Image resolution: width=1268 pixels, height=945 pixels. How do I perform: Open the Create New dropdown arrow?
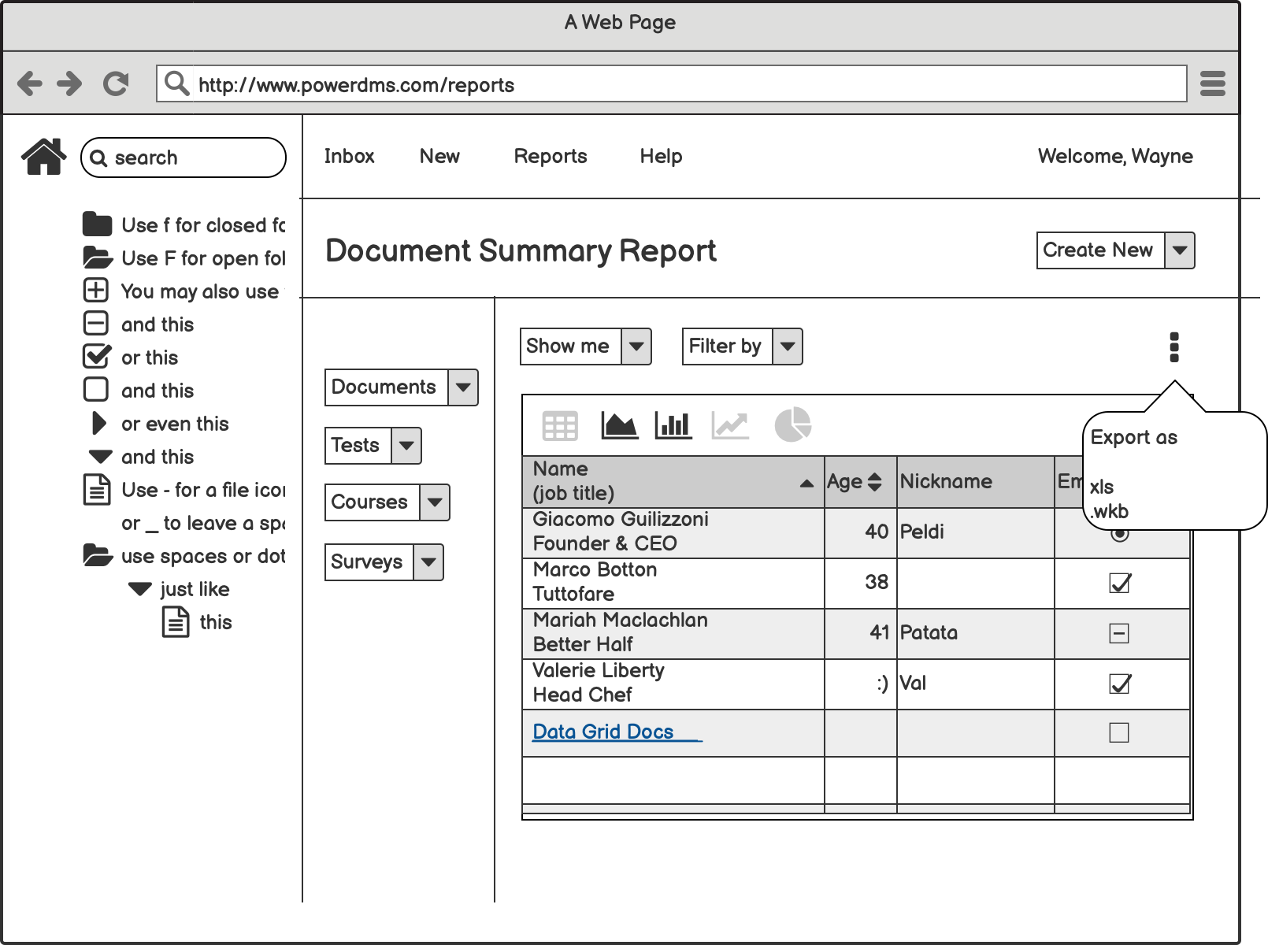click(1179, 250)
